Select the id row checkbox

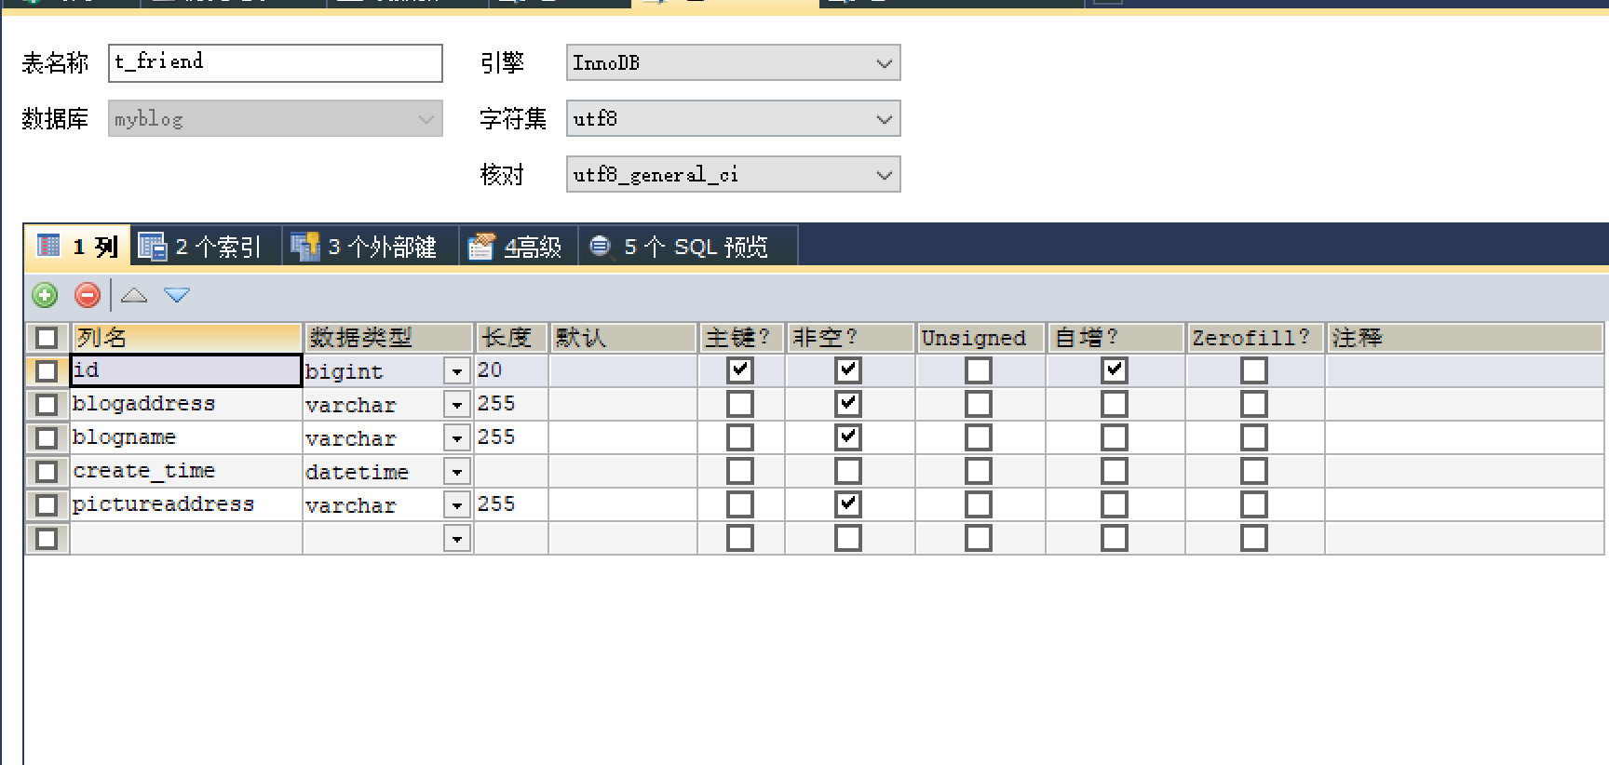tap(47, 370)
